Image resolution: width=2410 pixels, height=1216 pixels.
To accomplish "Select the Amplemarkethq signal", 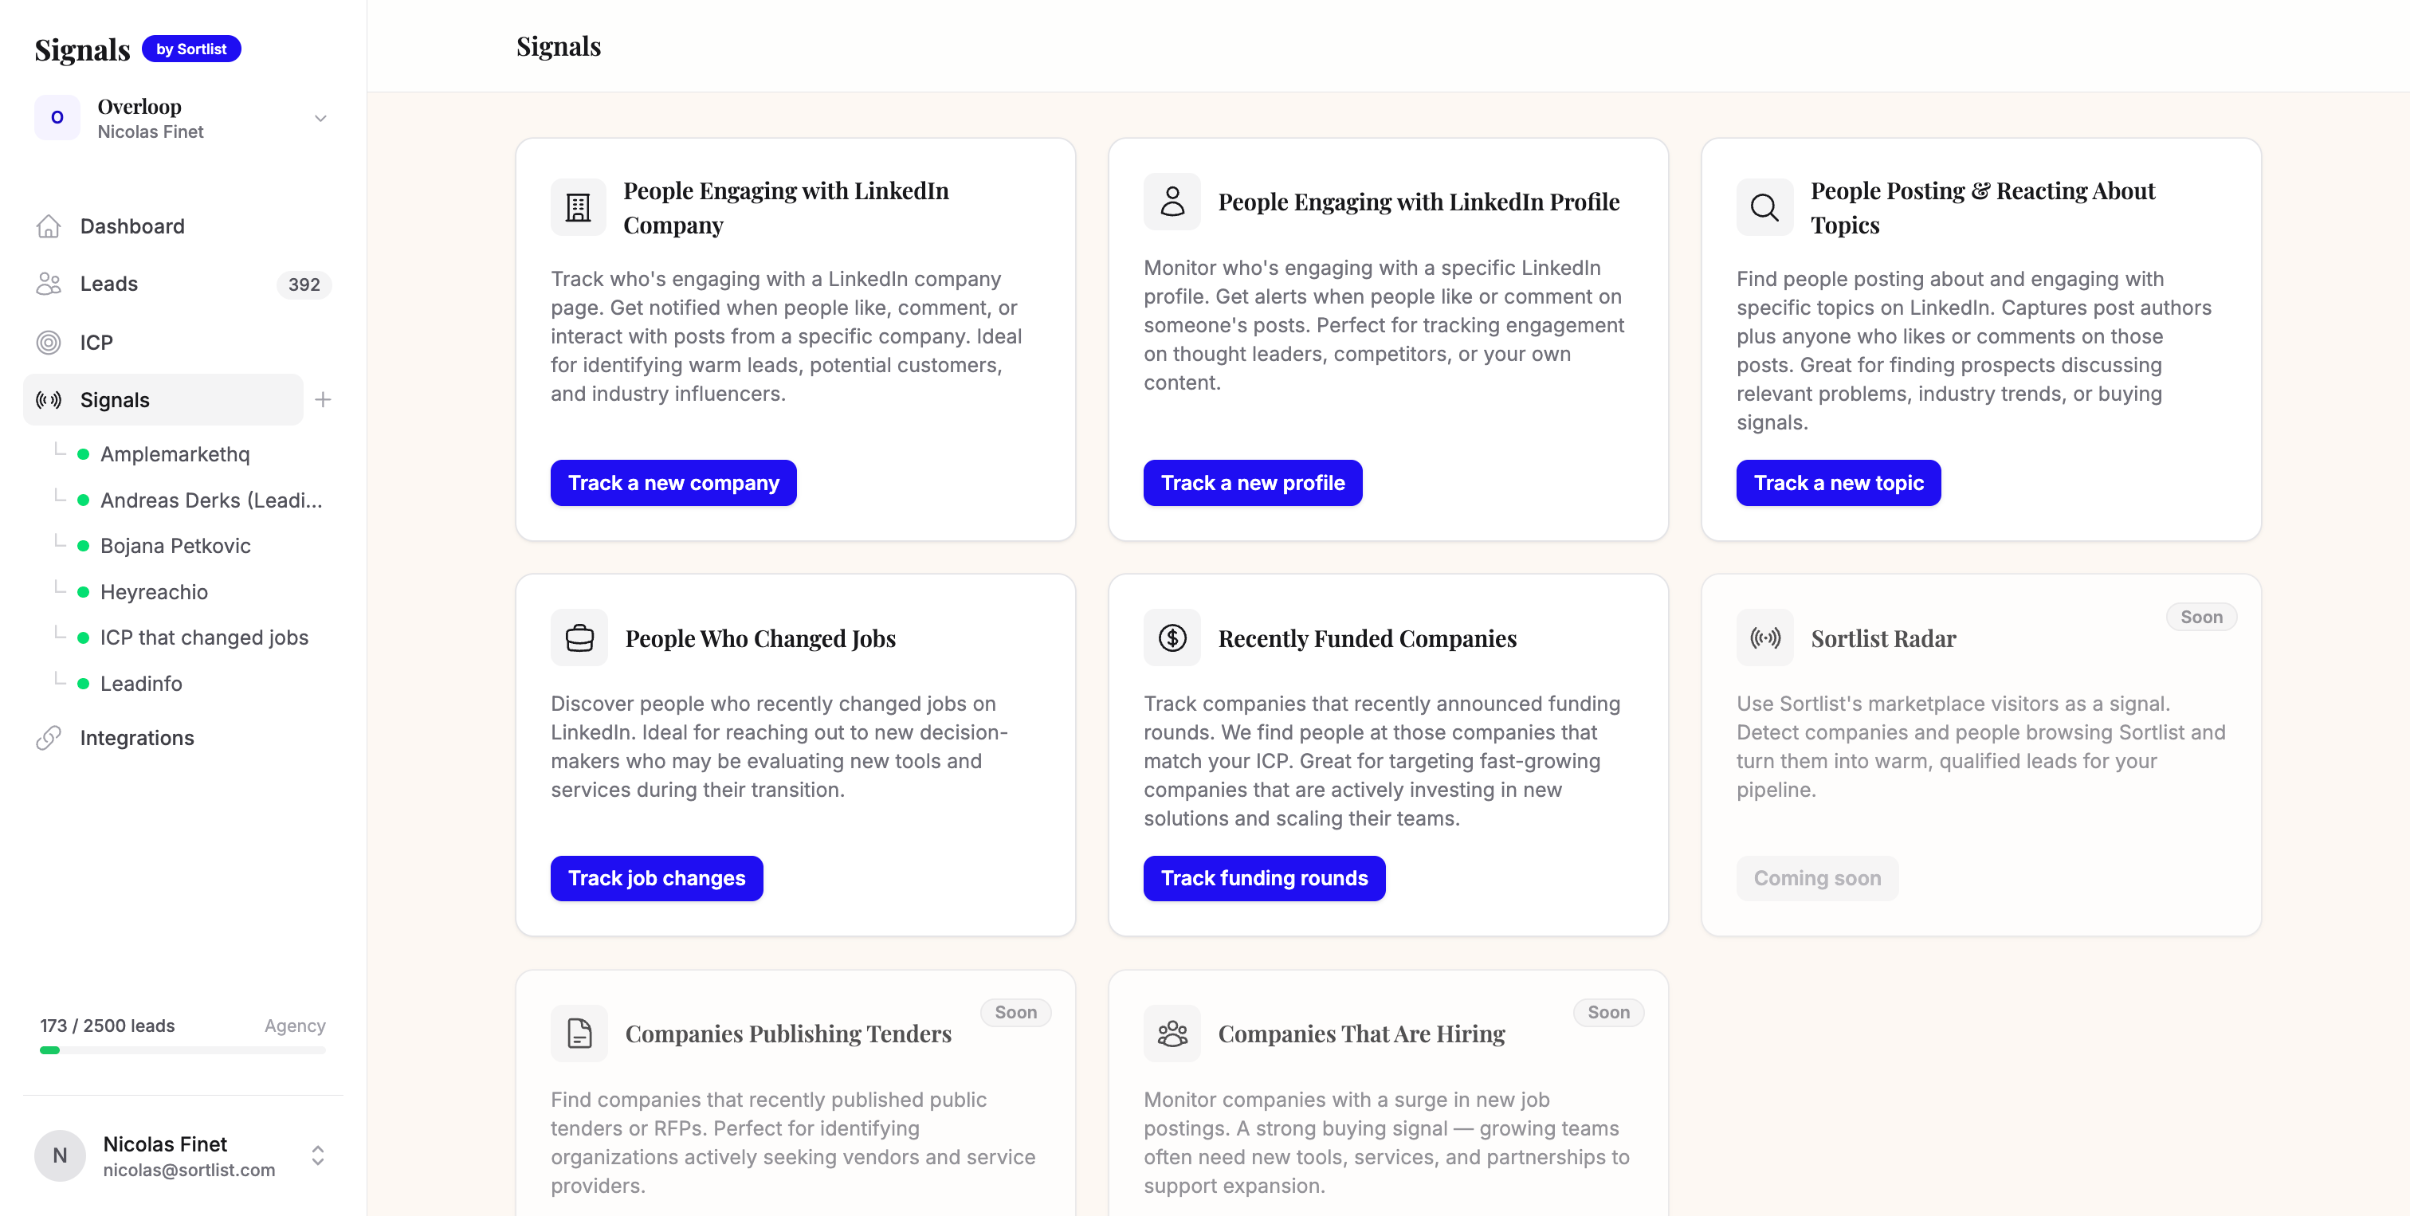I will tap(174, 454).
